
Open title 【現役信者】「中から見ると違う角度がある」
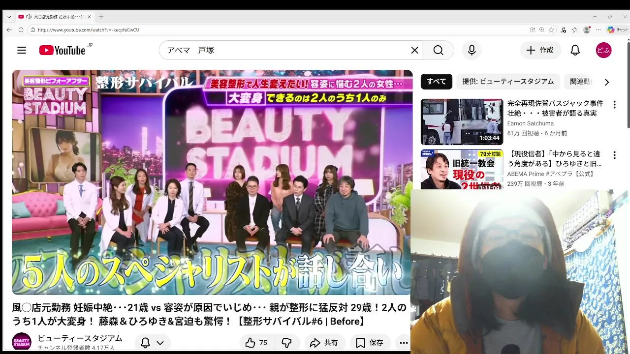pos(555,159)
